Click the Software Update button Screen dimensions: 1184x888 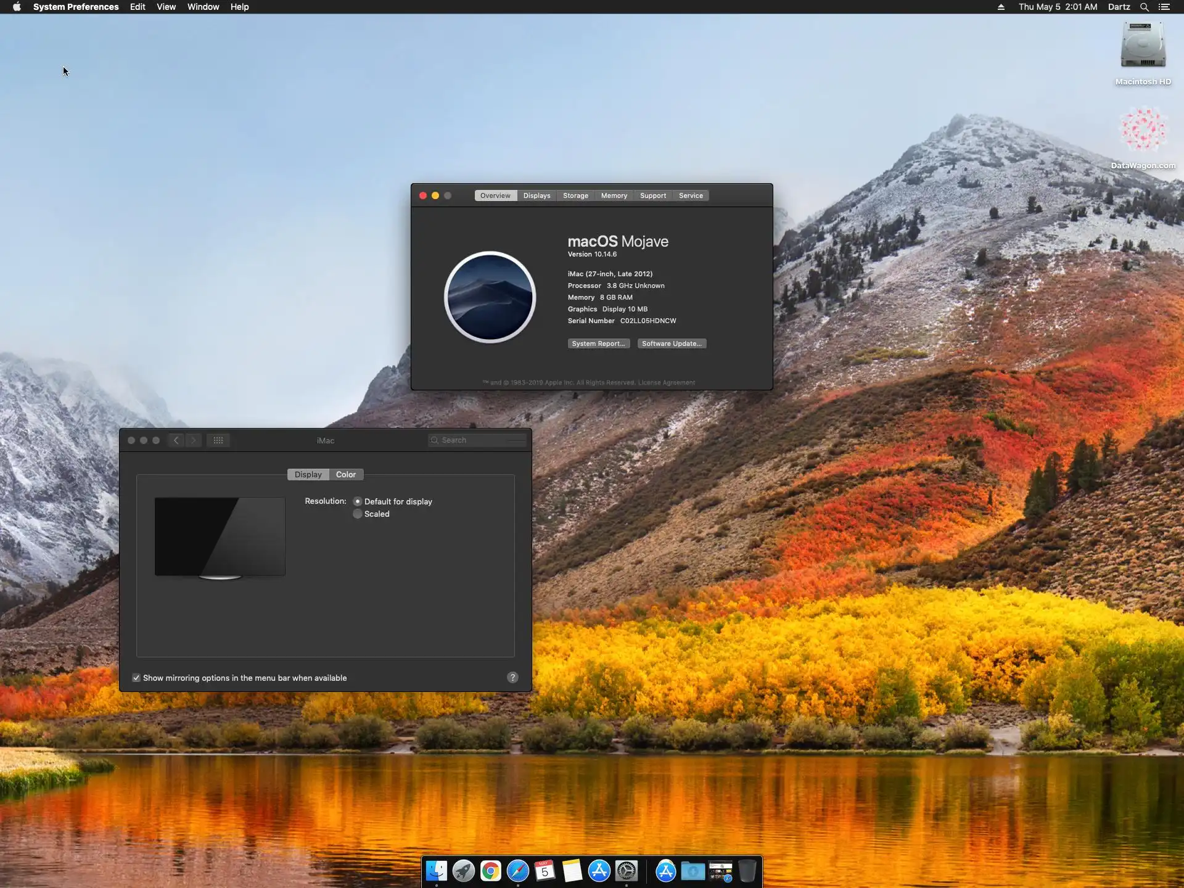(672, 343)
